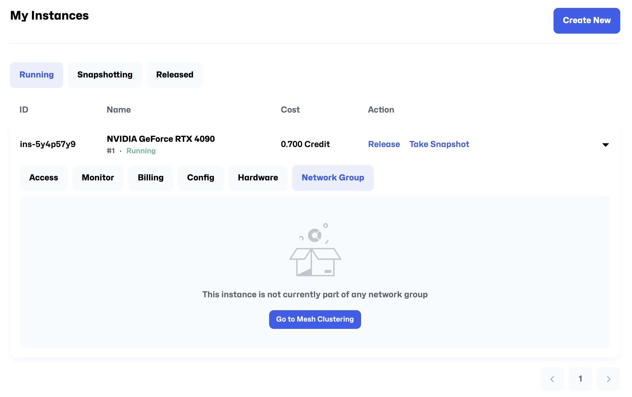View the Billing sub-tab
The width and height of the screenshot is (632, 397).
pyautogui.click(x=151, y=178)
